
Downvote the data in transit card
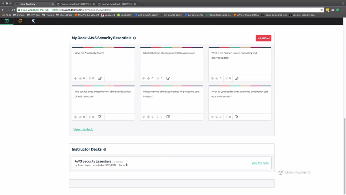coord(148,117)
